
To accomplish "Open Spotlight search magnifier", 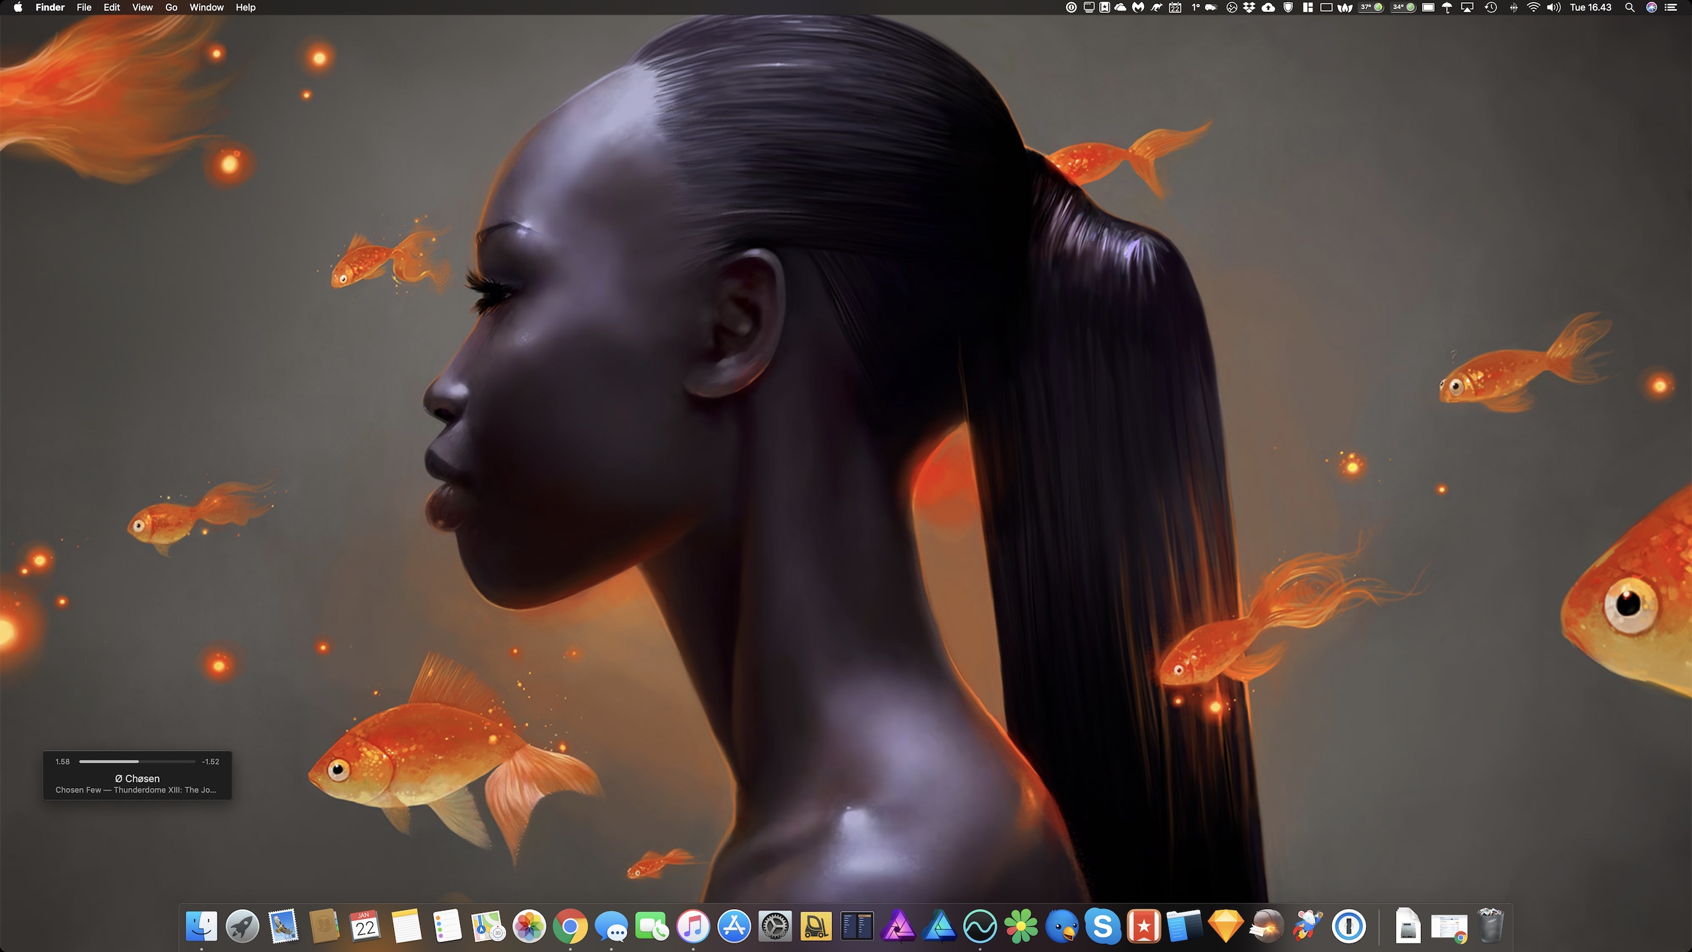I will (x=1630, y=7).
